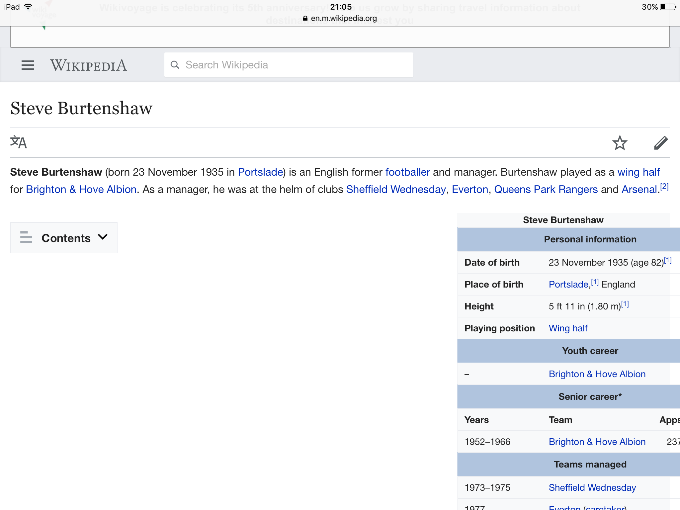
Task: Open the wing half link in intro
Action: (x=638, y=172)
